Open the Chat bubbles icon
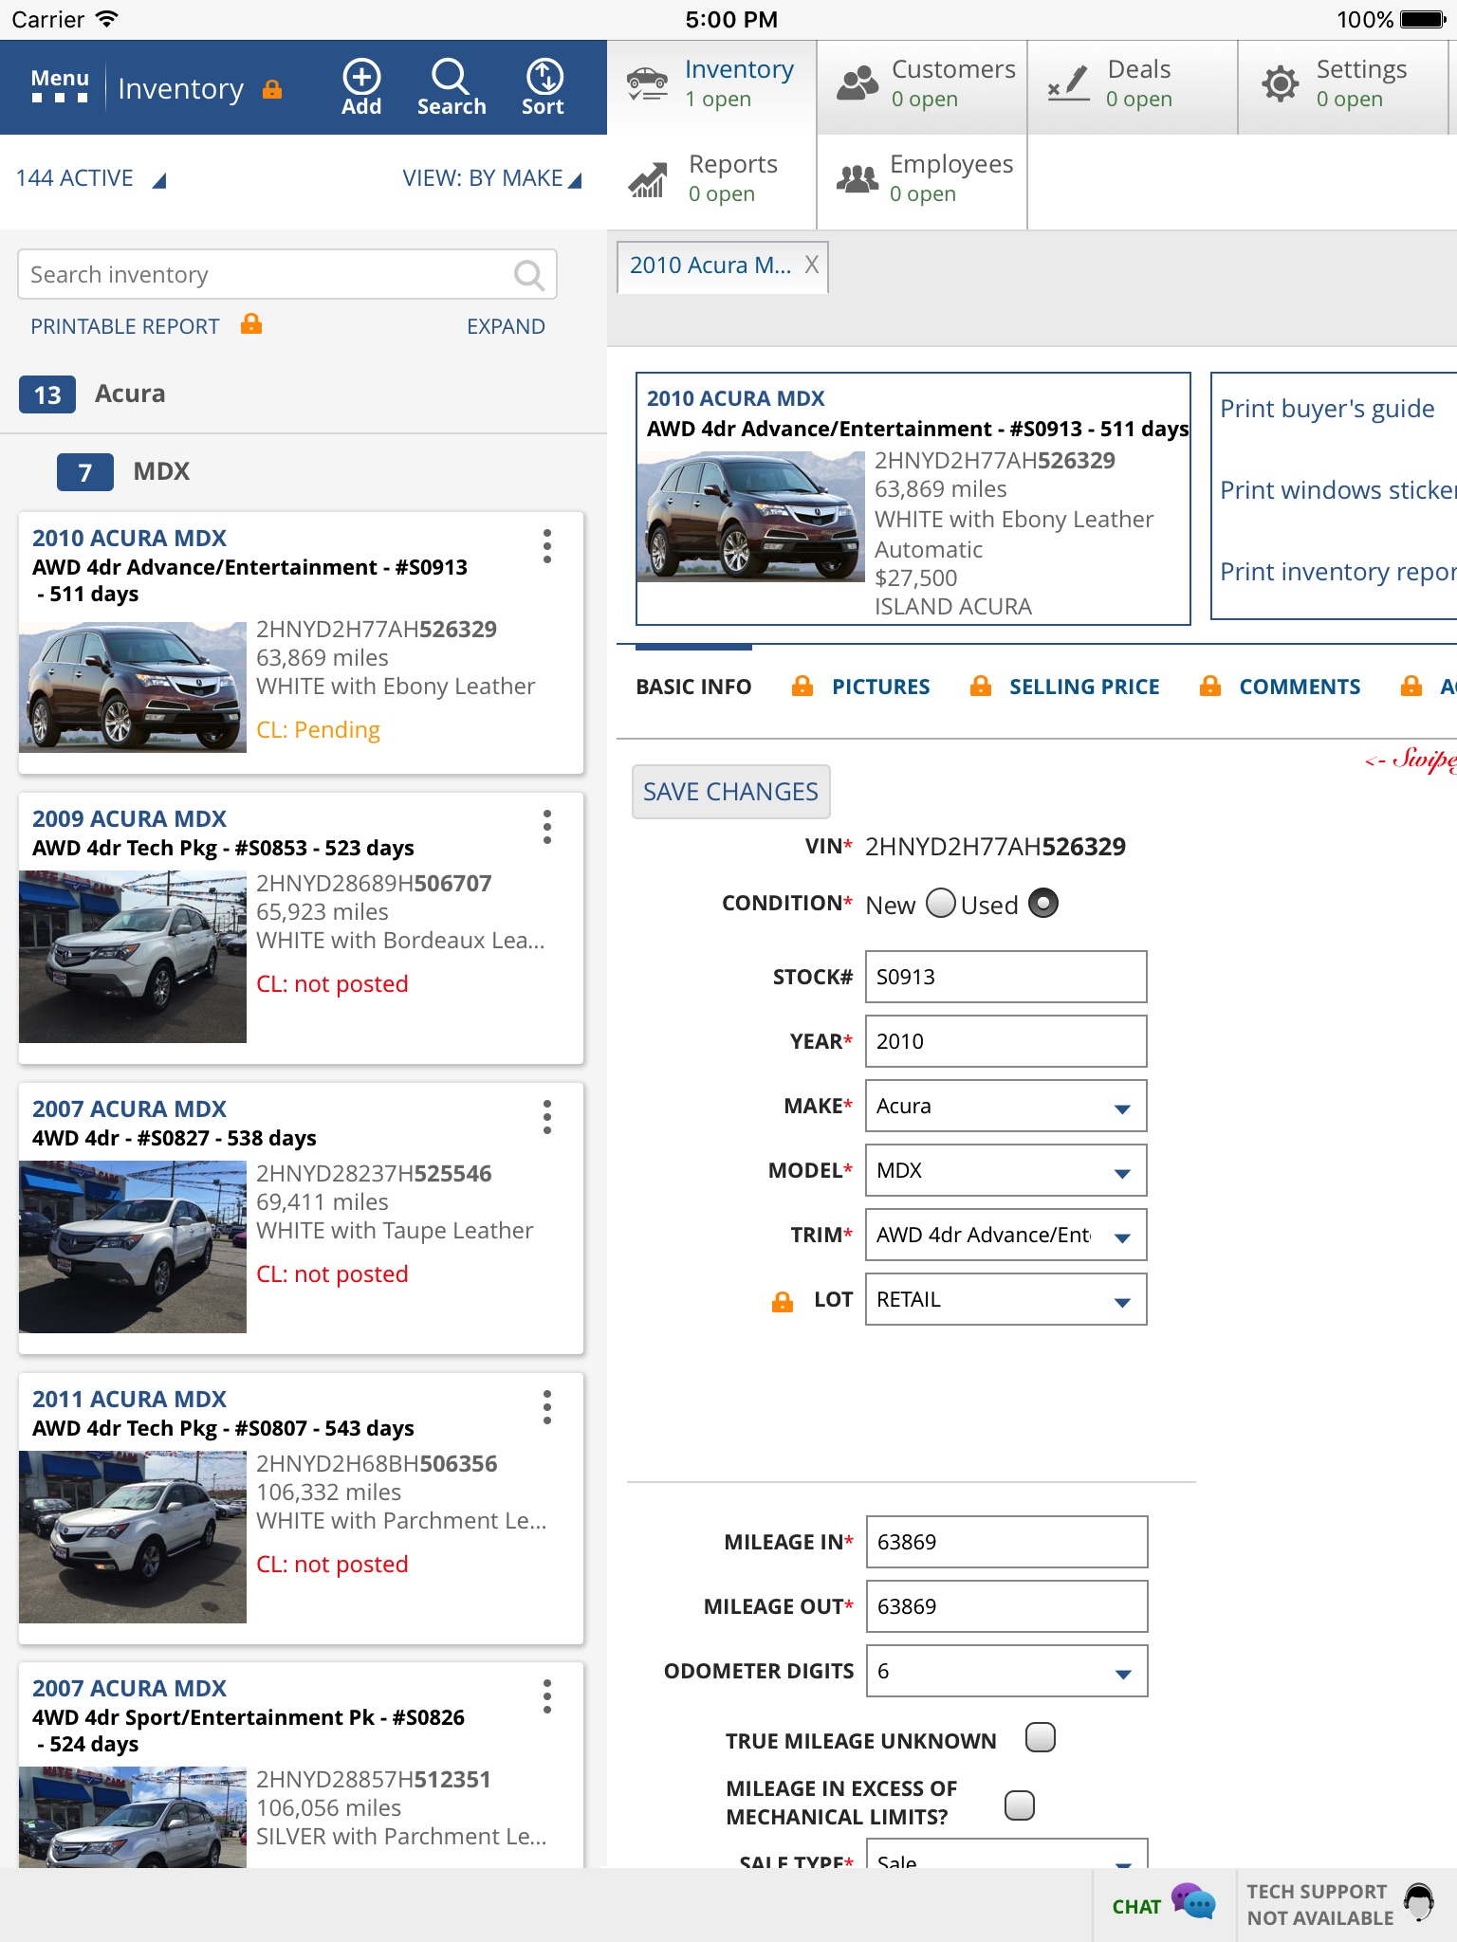1457x1942 pixels. point(1193,1902)
